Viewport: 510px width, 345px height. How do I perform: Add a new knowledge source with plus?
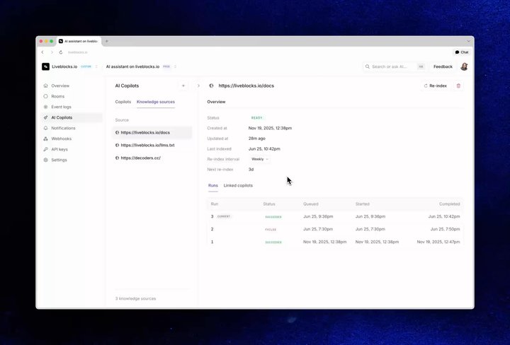coord(183,86)
